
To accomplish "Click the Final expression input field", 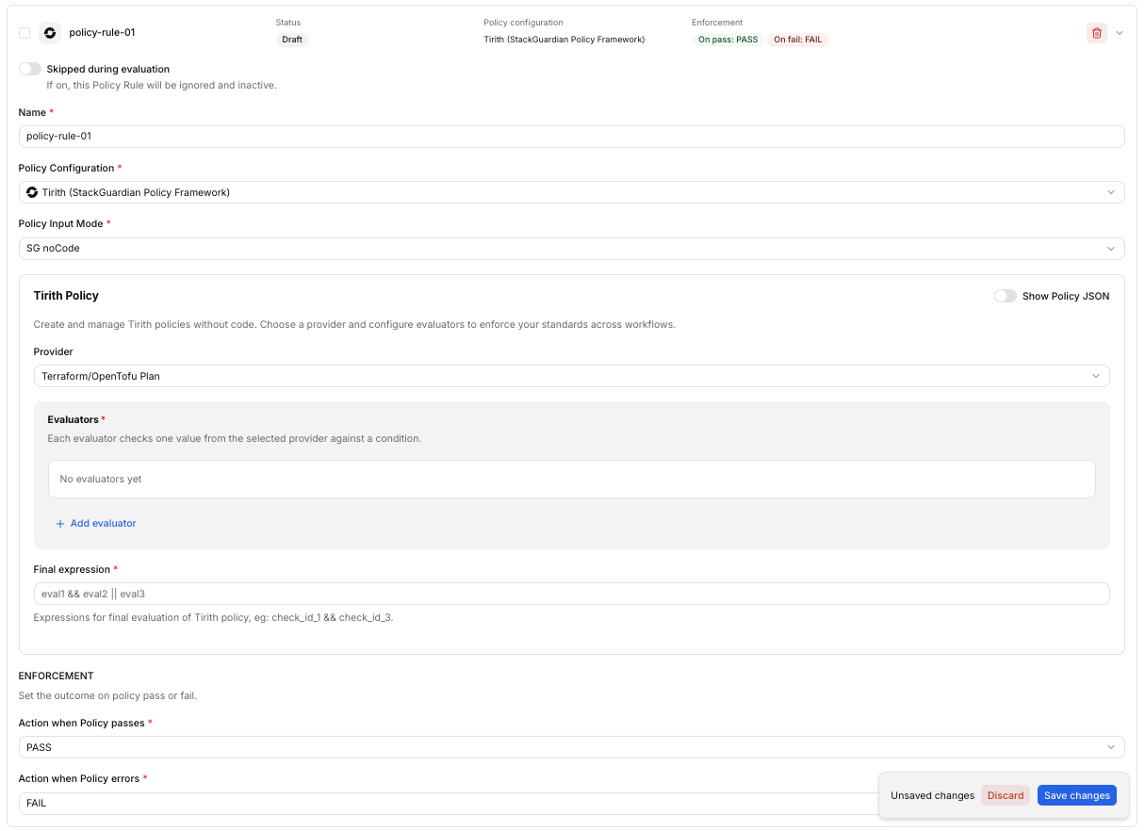I will click(x=571, y=594).
